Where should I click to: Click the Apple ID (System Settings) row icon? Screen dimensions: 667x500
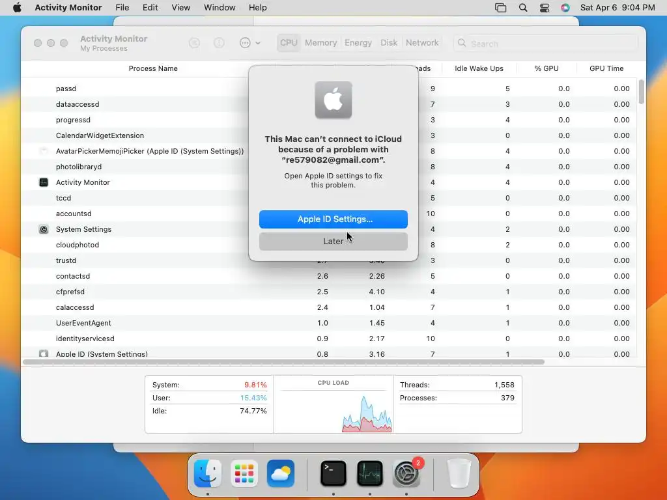pos(44,354)
